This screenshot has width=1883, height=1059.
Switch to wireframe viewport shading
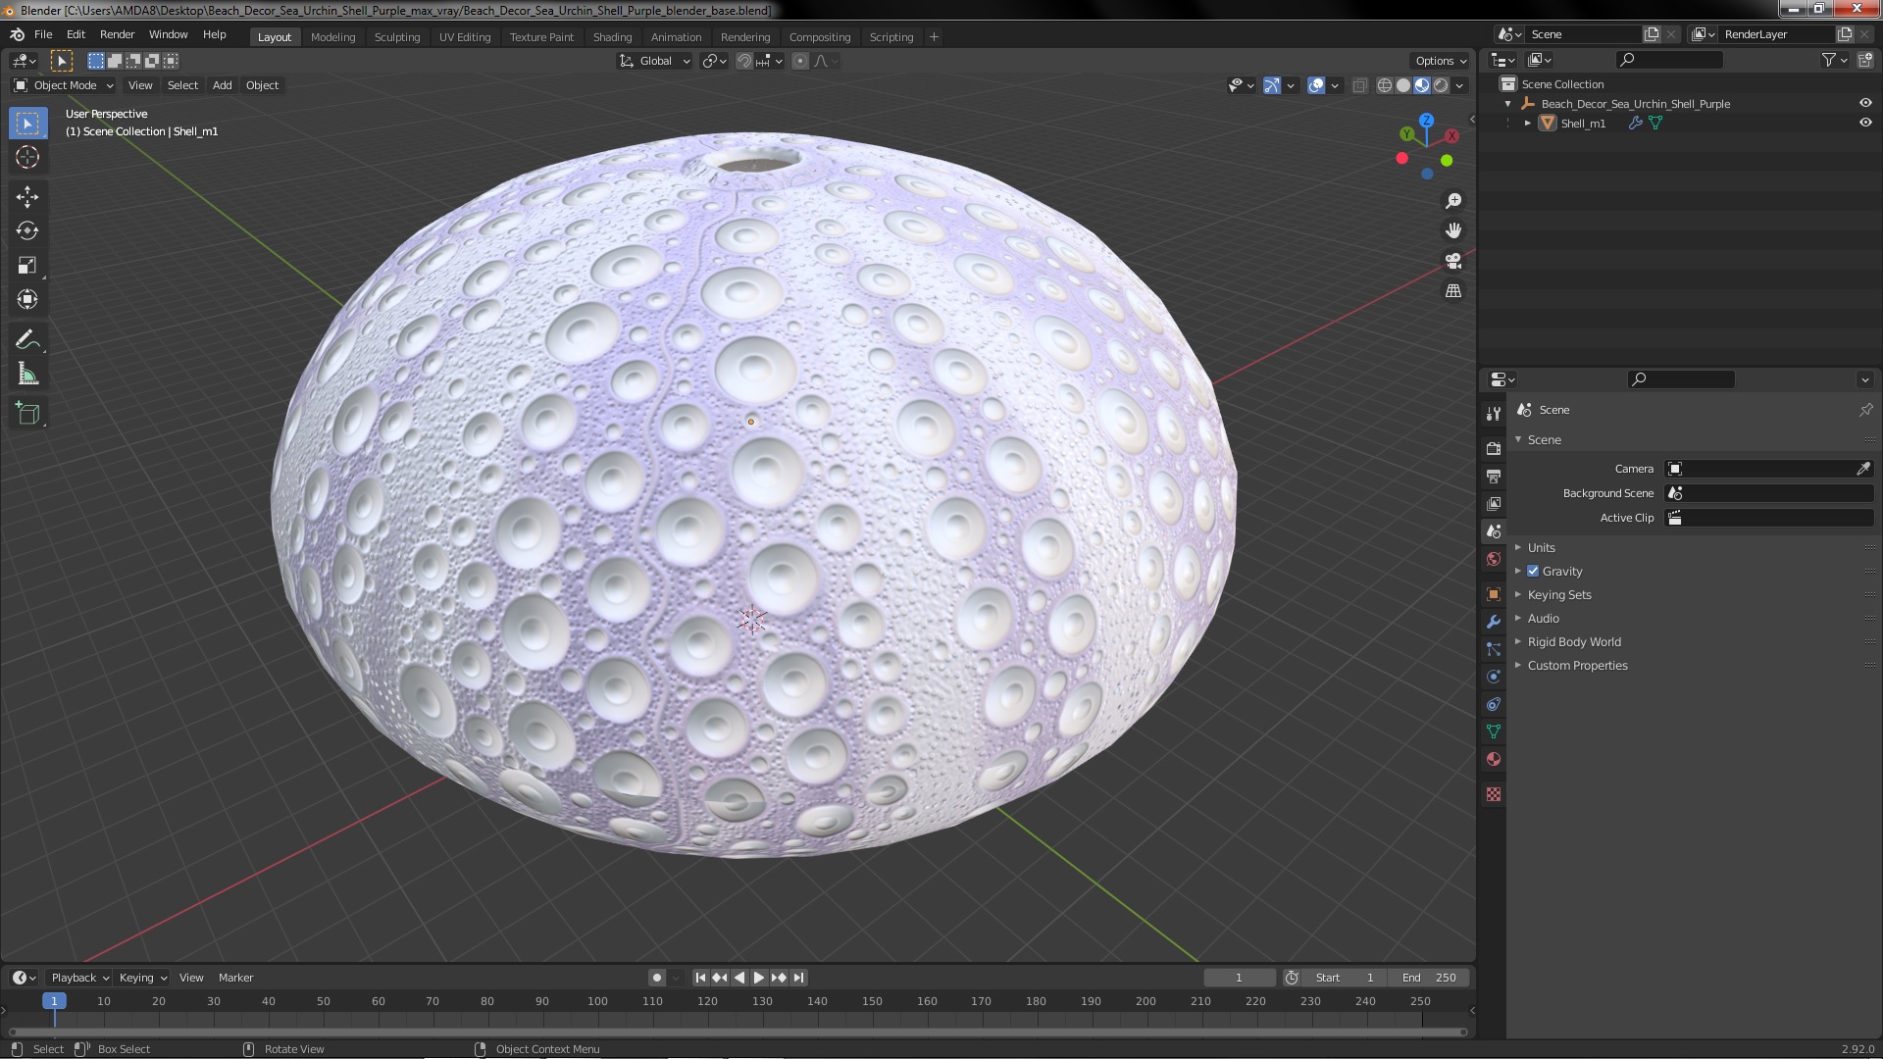tap(1385, 85)
